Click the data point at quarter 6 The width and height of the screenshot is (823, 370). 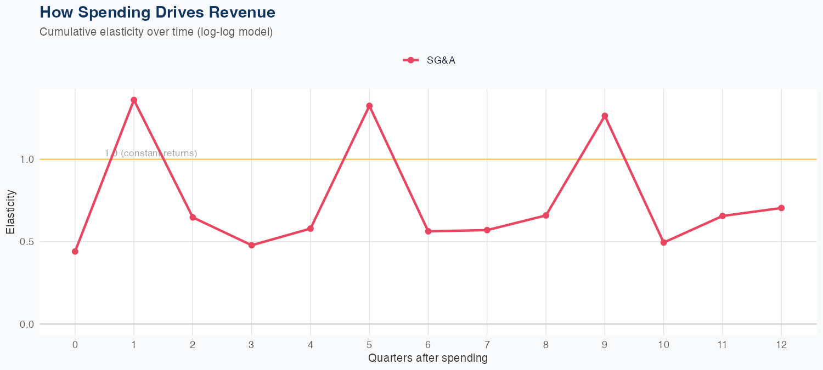coord(428,231)
